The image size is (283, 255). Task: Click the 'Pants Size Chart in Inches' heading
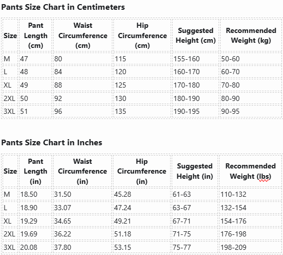tap(52, 143)
